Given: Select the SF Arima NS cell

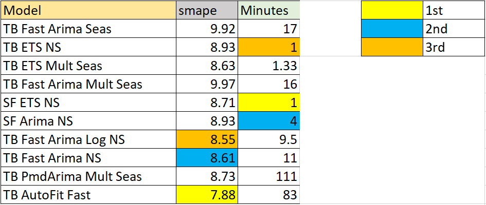Looking at the screenshot, I should [88, 121].
